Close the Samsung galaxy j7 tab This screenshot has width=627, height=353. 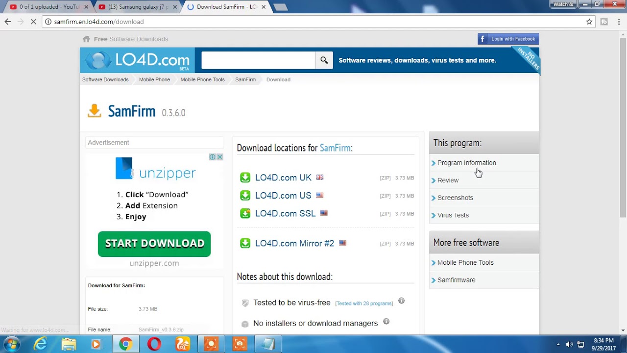(175, 7)
